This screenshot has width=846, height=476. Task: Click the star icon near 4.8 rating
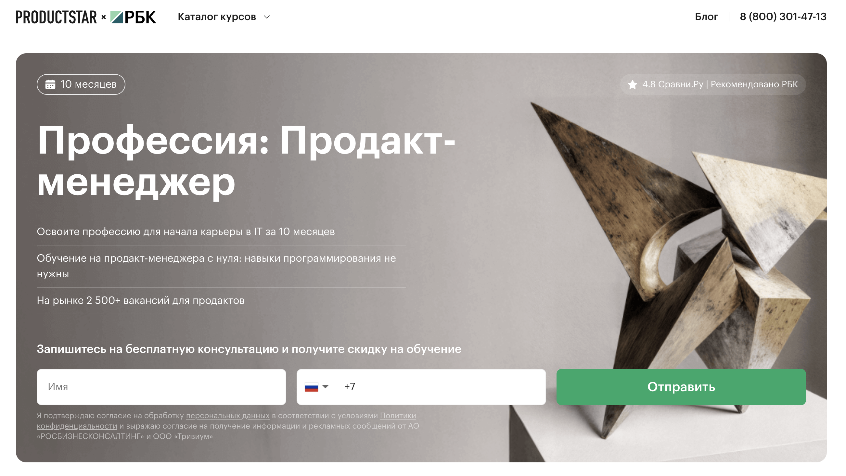[x=632, y=85]
